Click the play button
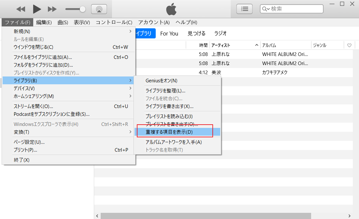The image size is (359, 219). (36, 9)
